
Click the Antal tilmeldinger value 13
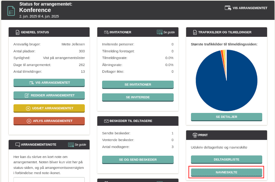point(83,72)
